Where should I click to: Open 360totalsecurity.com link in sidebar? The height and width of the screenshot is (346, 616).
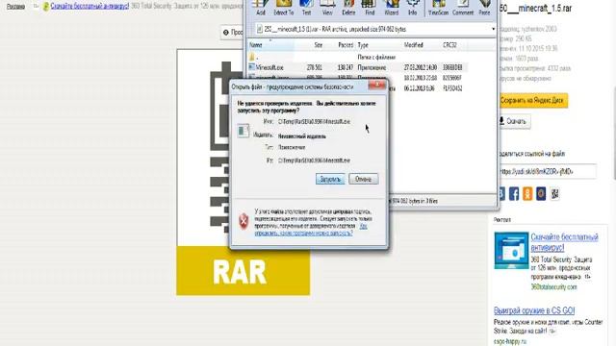click(x=554, y=286)
